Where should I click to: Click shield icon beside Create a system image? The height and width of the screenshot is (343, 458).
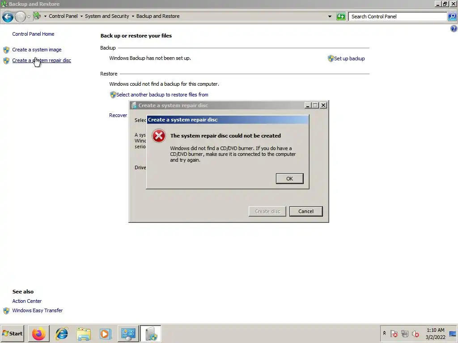click(x=6, y=50)
